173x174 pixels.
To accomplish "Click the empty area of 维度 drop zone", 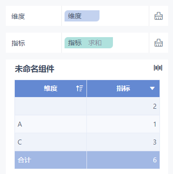I will (x=124, y=16).
